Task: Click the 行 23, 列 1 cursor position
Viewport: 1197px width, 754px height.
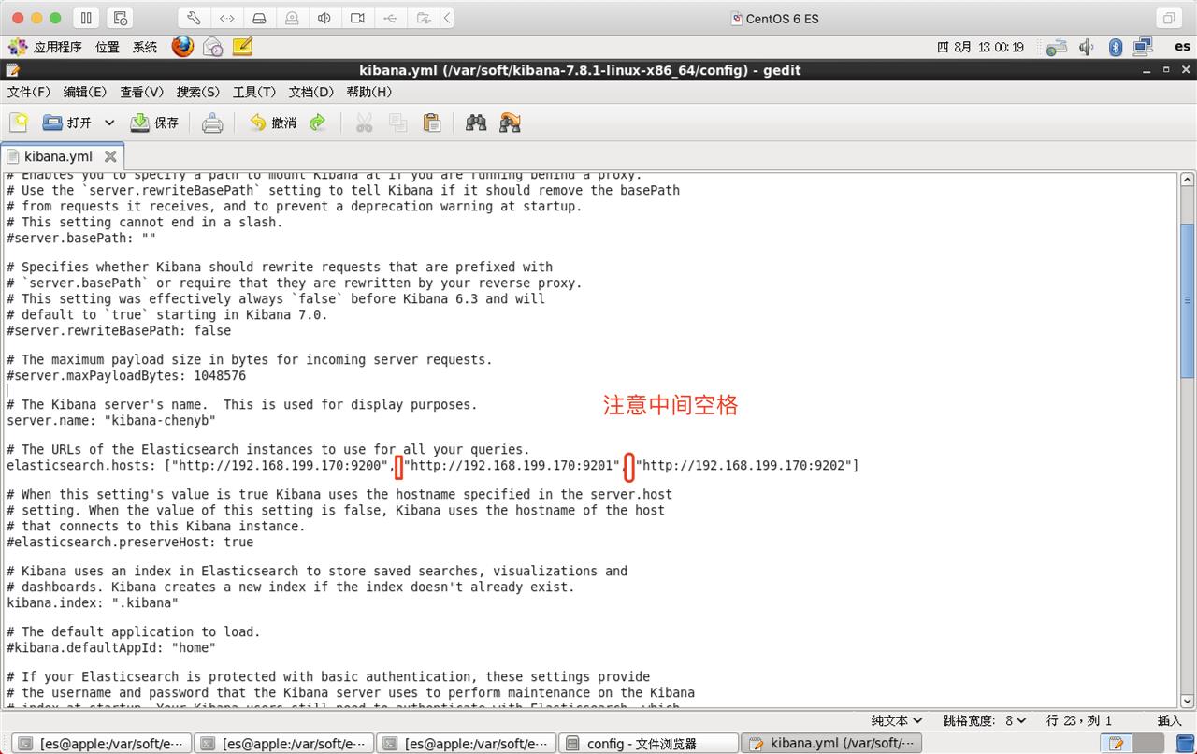Action: [1078, 720]
